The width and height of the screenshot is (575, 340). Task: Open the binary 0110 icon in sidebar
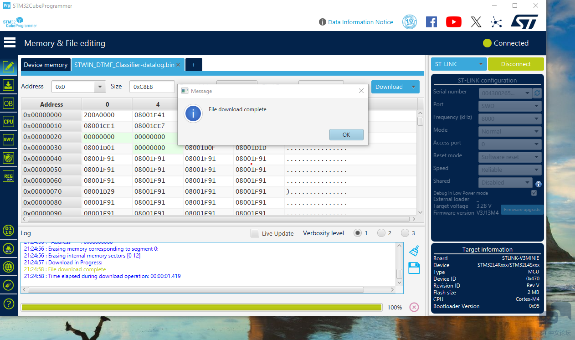9,230
